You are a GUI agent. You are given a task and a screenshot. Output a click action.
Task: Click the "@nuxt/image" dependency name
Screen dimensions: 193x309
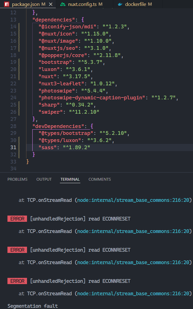tap(58, 41)
